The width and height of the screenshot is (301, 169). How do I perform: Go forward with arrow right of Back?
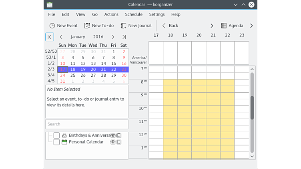[212, 26]
